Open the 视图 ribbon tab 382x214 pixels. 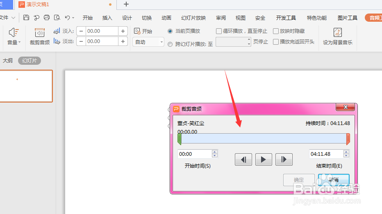pos(241,18)
